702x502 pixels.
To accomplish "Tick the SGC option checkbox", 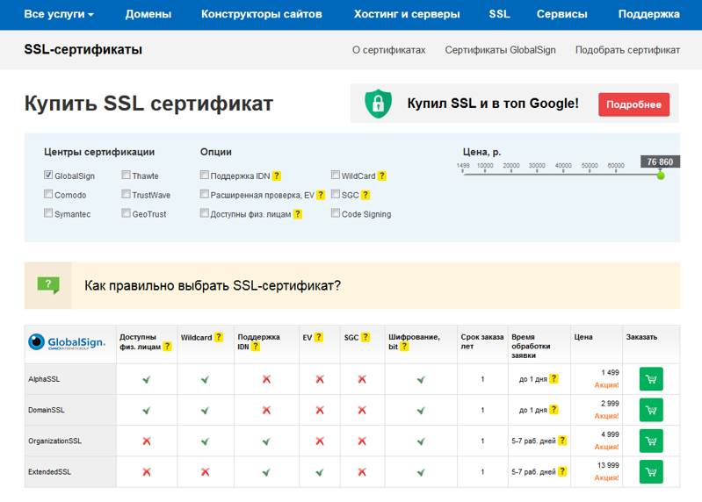I will [x=336, y=194].
